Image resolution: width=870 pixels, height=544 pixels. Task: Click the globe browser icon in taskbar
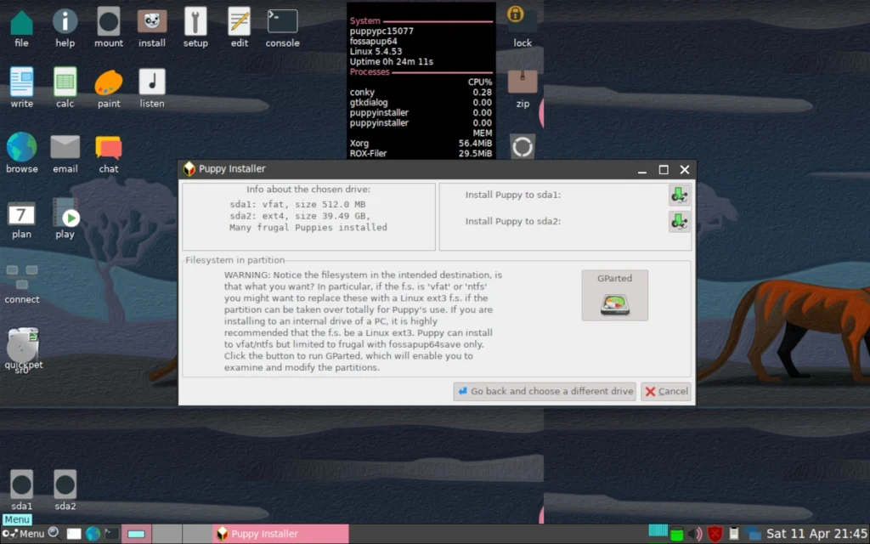93,534
